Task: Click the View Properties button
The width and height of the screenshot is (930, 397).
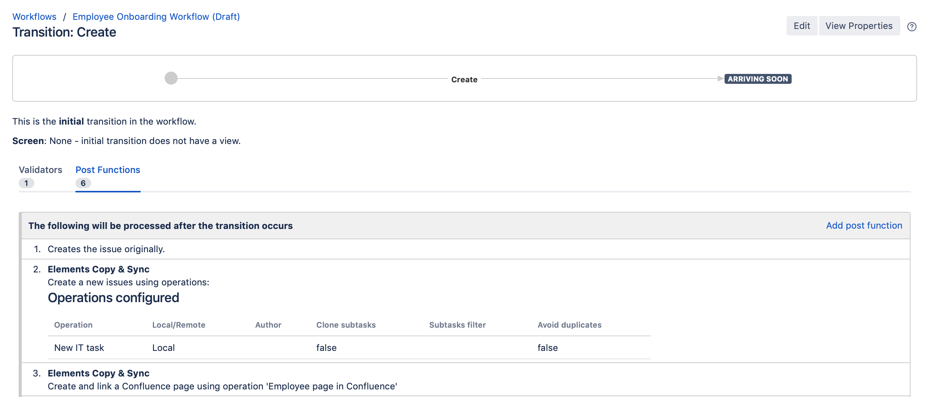Action: 859,26
